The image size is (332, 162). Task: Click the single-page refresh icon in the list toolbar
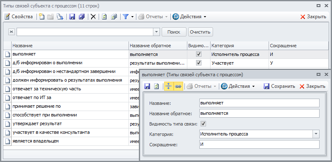pyautogui.click(x=104, y=17)
